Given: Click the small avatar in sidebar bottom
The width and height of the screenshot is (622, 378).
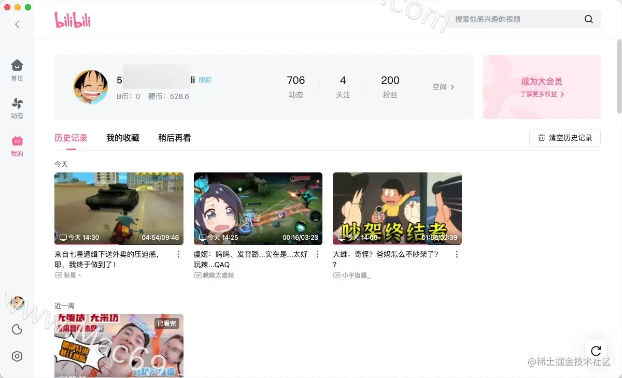Looking at the screenshot, I should point(17,303).
